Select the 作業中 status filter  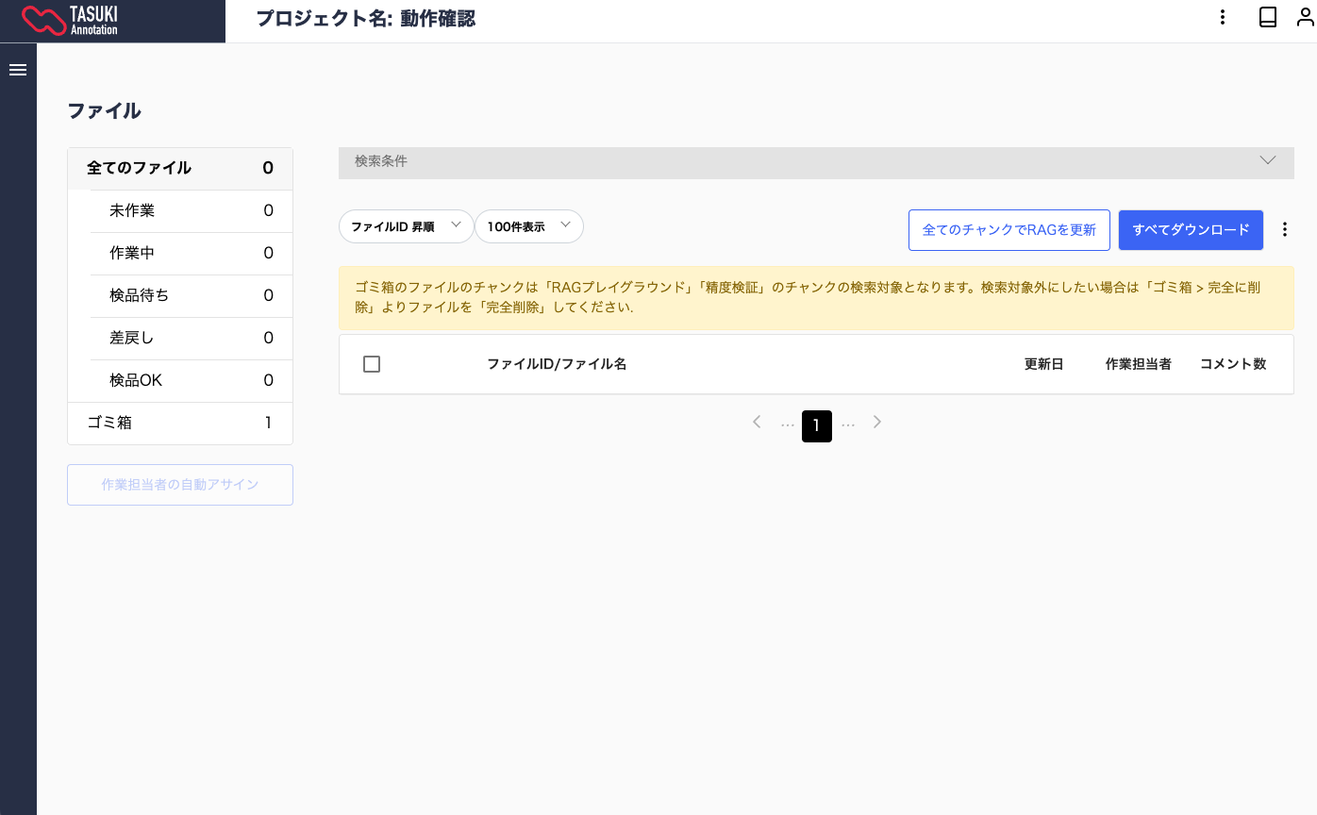pos(192,253)
